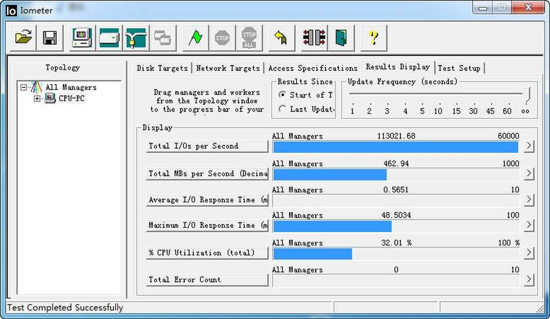Viewport: 550px width, 319px height.
Task: Select the Last Update radio button
Action: pyautogui.click(x=282, y=109)
